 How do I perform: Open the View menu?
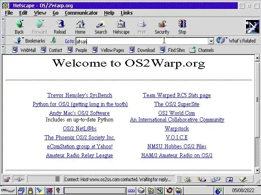(x=40, y=13)
